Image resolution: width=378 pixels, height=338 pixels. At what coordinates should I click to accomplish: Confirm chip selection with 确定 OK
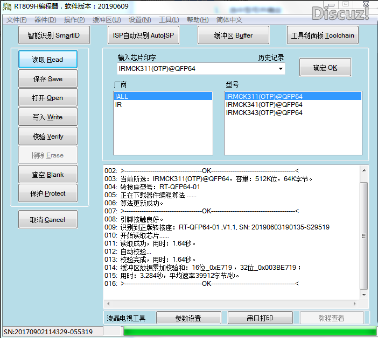pos(325,68)
